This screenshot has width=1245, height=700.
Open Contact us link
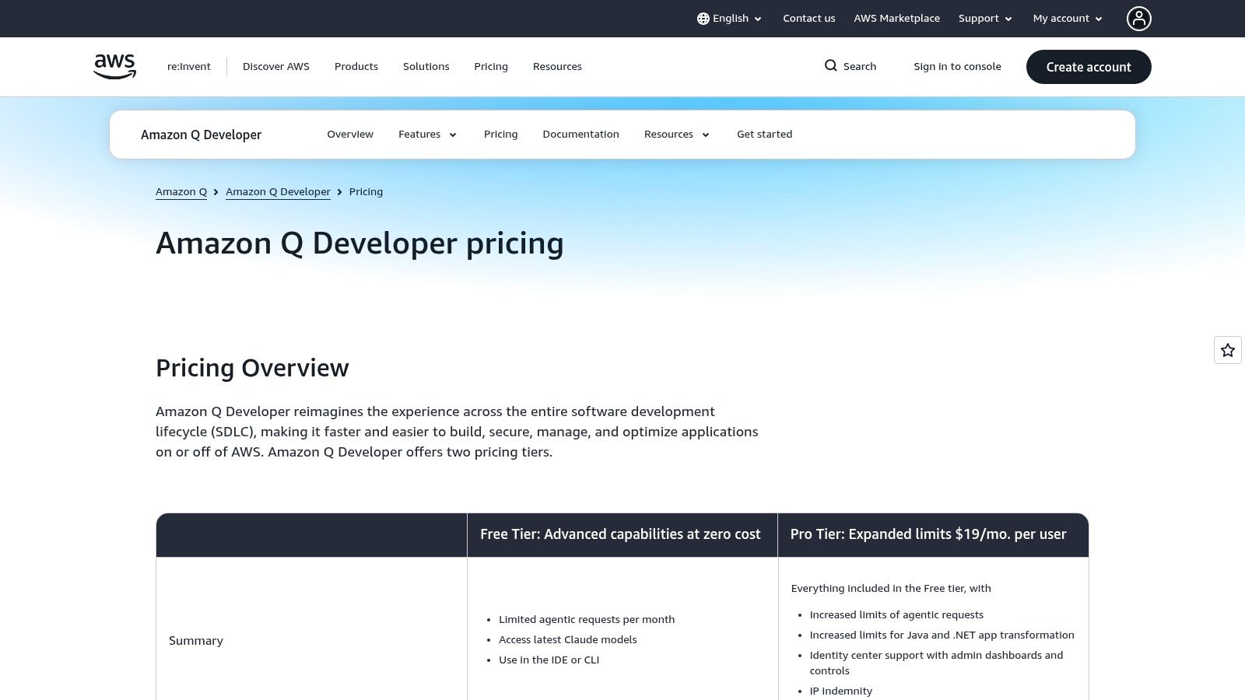(809, 19)
